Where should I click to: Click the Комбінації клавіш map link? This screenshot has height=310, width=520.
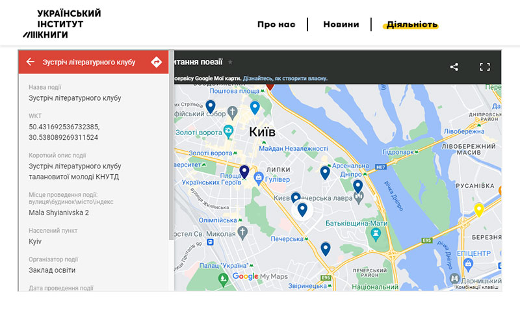coord(476,287)
